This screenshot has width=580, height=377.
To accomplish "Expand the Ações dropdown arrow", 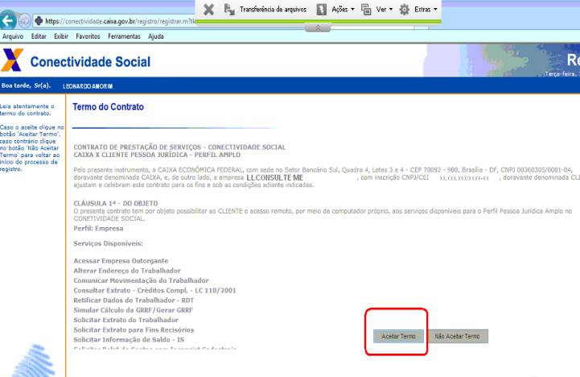I will pos(352,9).
